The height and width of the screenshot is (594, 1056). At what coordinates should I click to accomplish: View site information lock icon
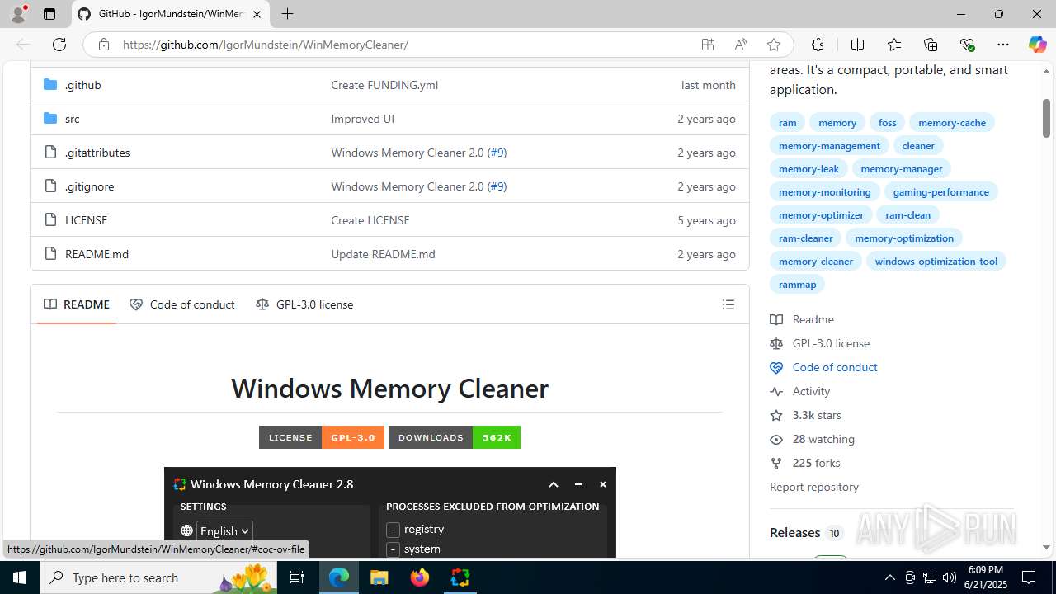click(x=103, y=45)
